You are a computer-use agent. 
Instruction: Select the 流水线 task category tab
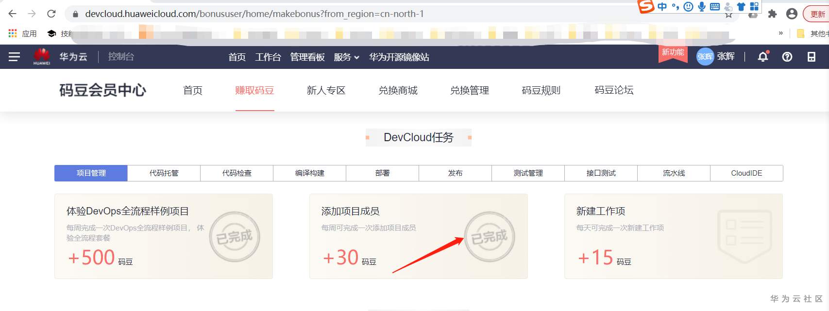click(674, 173)
